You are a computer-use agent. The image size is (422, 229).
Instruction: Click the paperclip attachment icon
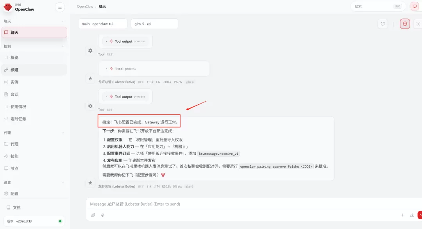point(93,215)
